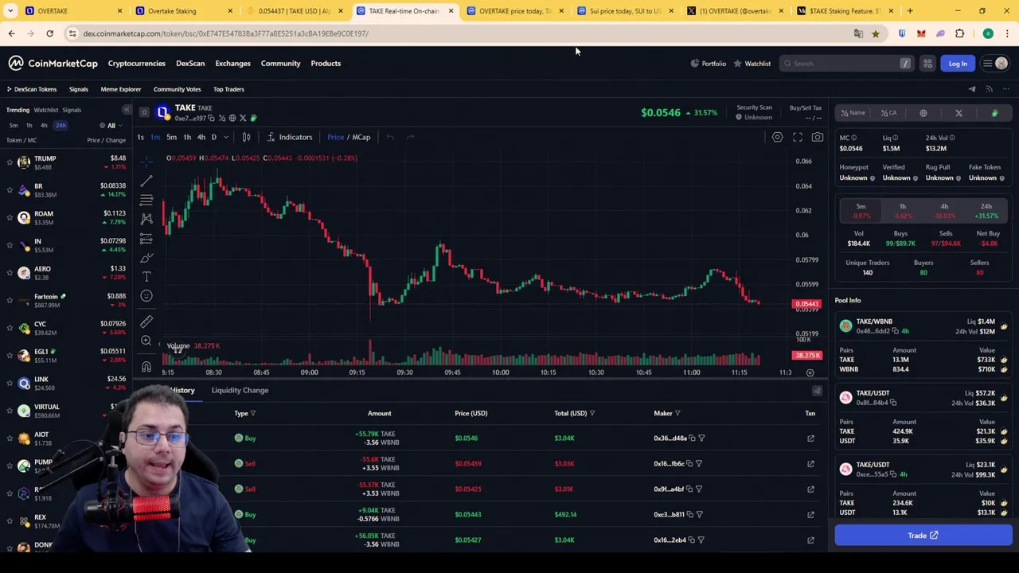Screen dimensions: 1019x573
Task: Open the X link in right panel
Action: (x=958, y=113)
